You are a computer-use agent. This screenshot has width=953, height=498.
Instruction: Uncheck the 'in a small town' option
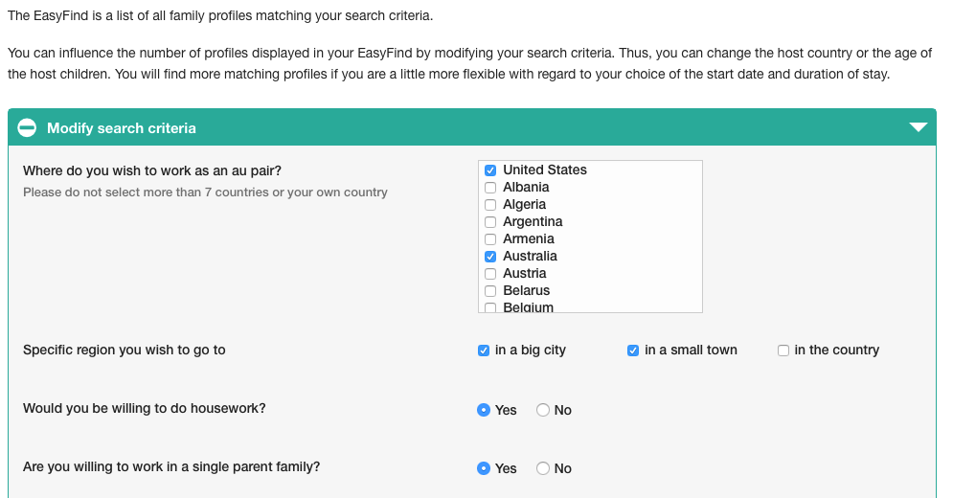click(x=633, y=351)
